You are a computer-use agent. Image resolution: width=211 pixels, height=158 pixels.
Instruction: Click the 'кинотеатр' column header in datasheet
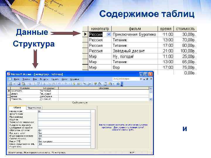tap(100, 29)
